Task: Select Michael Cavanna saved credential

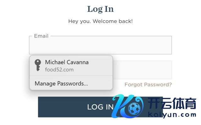Action: 71,66
